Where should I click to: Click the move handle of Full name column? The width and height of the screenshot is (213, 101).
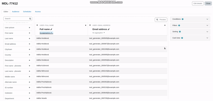[37, 25]
